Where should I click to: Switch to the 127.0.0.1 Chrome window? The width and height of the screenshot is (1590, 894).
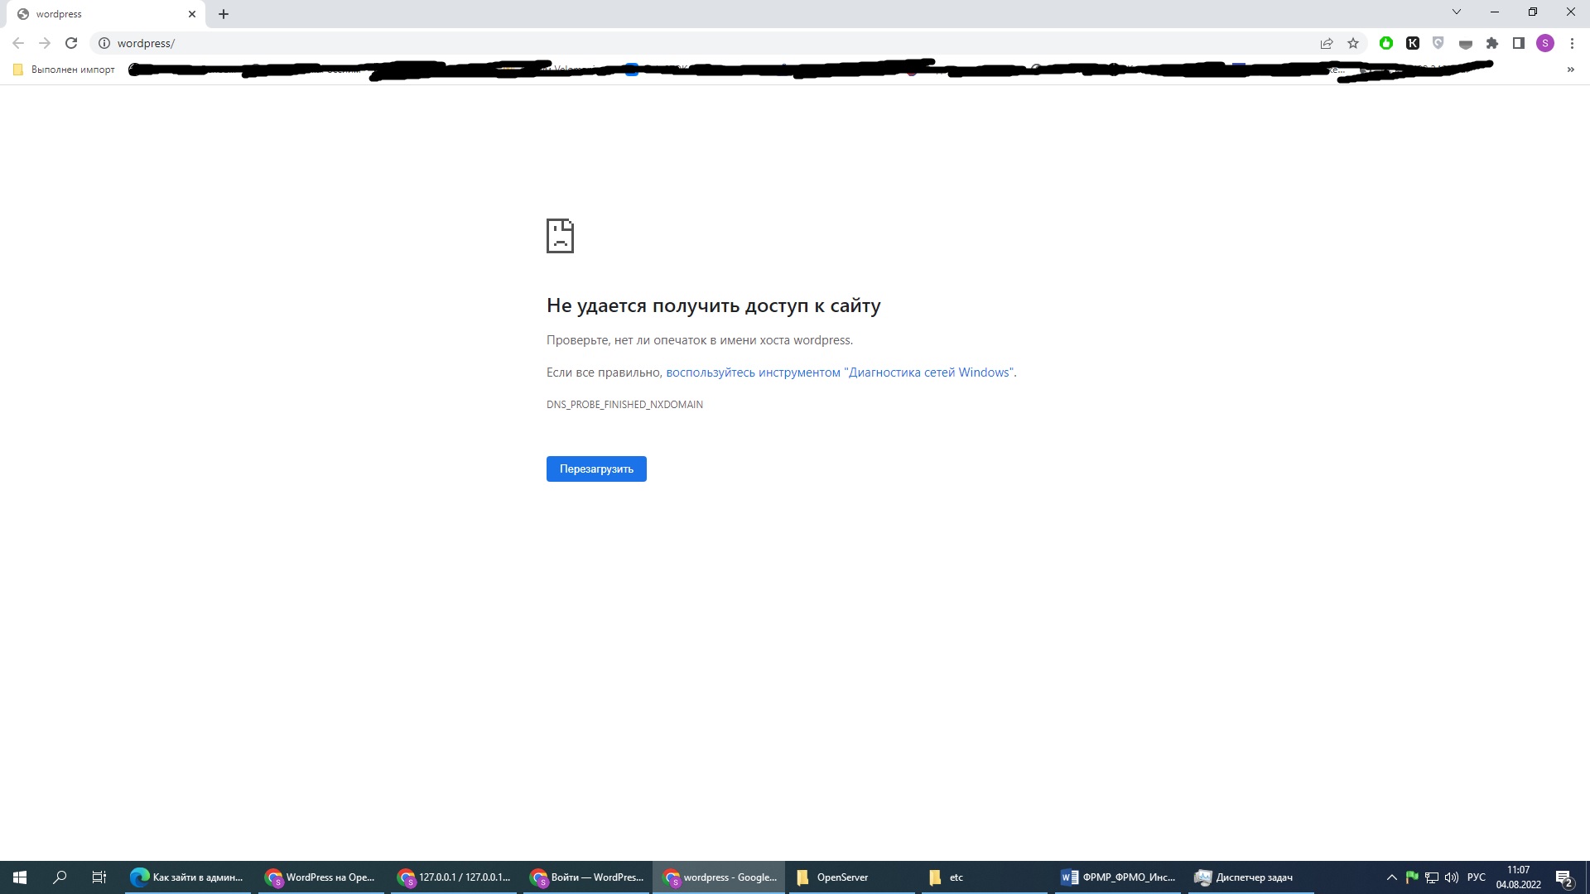tap(453, 877)
